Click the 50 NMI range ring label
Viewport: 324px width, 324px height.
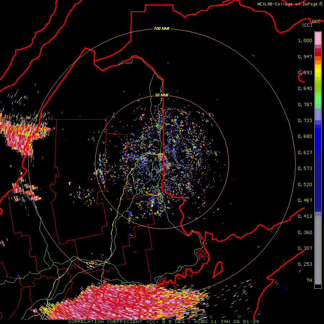coord(162,95)
